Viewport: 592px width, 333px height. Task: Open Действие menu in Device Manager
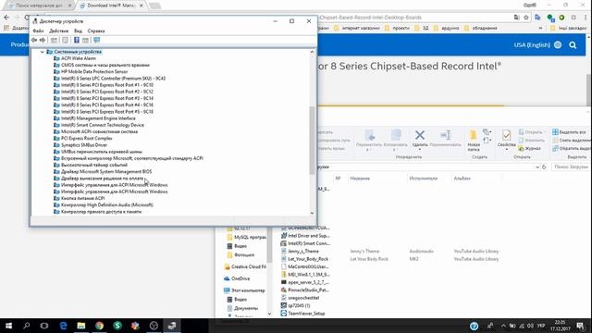pos(59,31)
